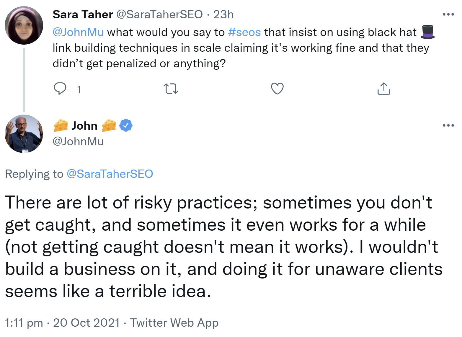Open John's profile picture
The height and width of the screenshot is (337, 462).
click(24, 134)
